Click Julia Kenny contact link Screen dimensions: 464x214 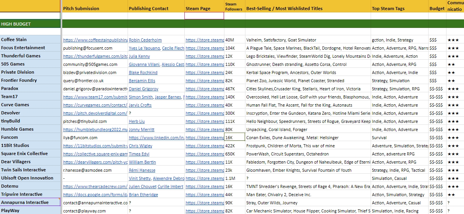tap(139, 56)
